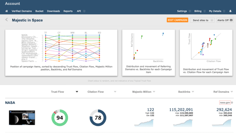Click the gear icon next to nasa.gov
The image size is (236, 134).
[232, 103]
